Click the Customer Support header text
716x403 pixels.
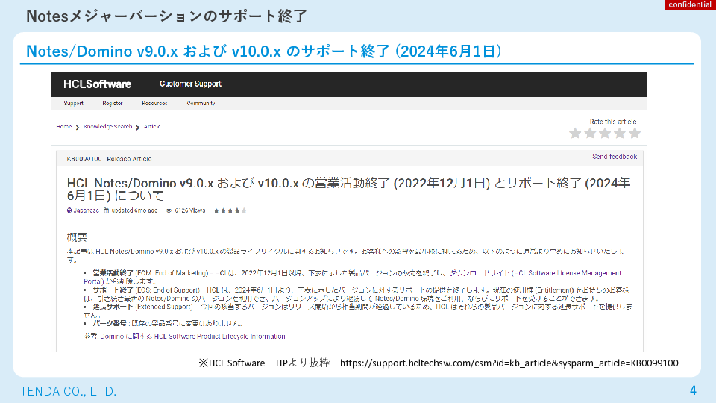[x=190, y=84]
